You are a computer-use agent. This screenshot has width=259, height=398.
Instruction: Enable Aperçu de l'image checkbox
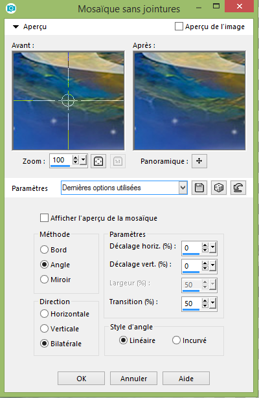pos(179,26)
